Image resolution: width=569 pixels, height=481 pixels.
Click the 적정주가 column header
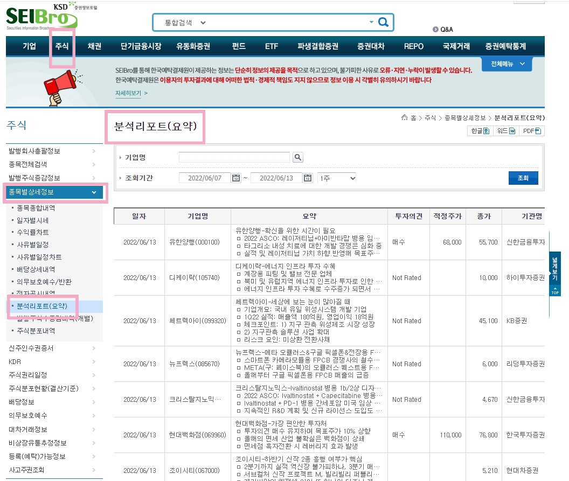pyautogui.click(x=447, y=216)
